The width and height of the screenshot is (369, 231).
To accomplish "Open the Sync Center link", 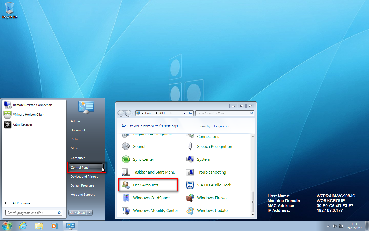I will pos(143,159).
